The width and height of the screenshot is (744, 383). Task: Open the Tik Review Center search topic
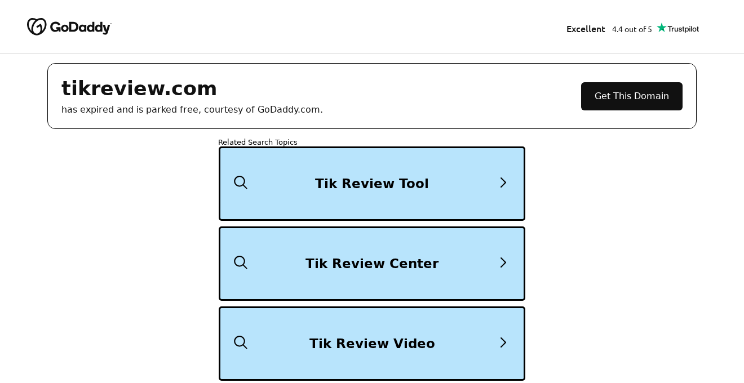(x=372, y=264)
